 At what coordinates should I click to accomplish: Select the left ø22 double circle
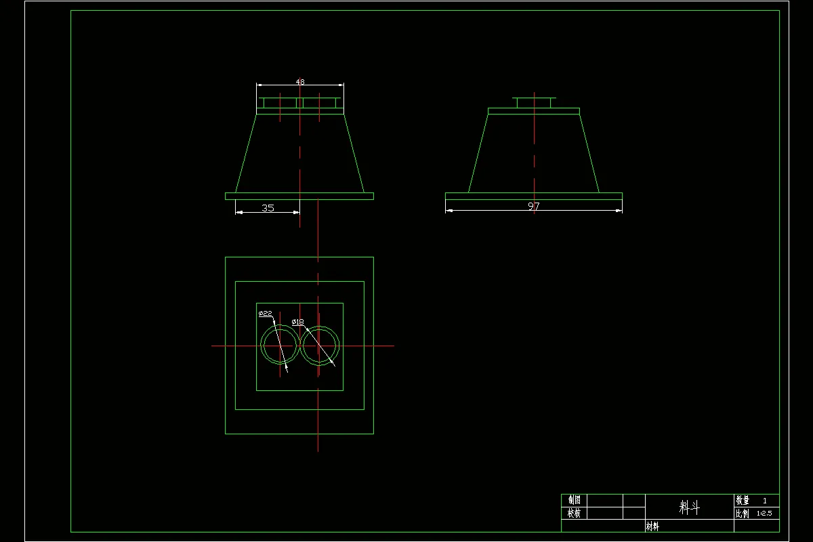click(x=280, y=346)
